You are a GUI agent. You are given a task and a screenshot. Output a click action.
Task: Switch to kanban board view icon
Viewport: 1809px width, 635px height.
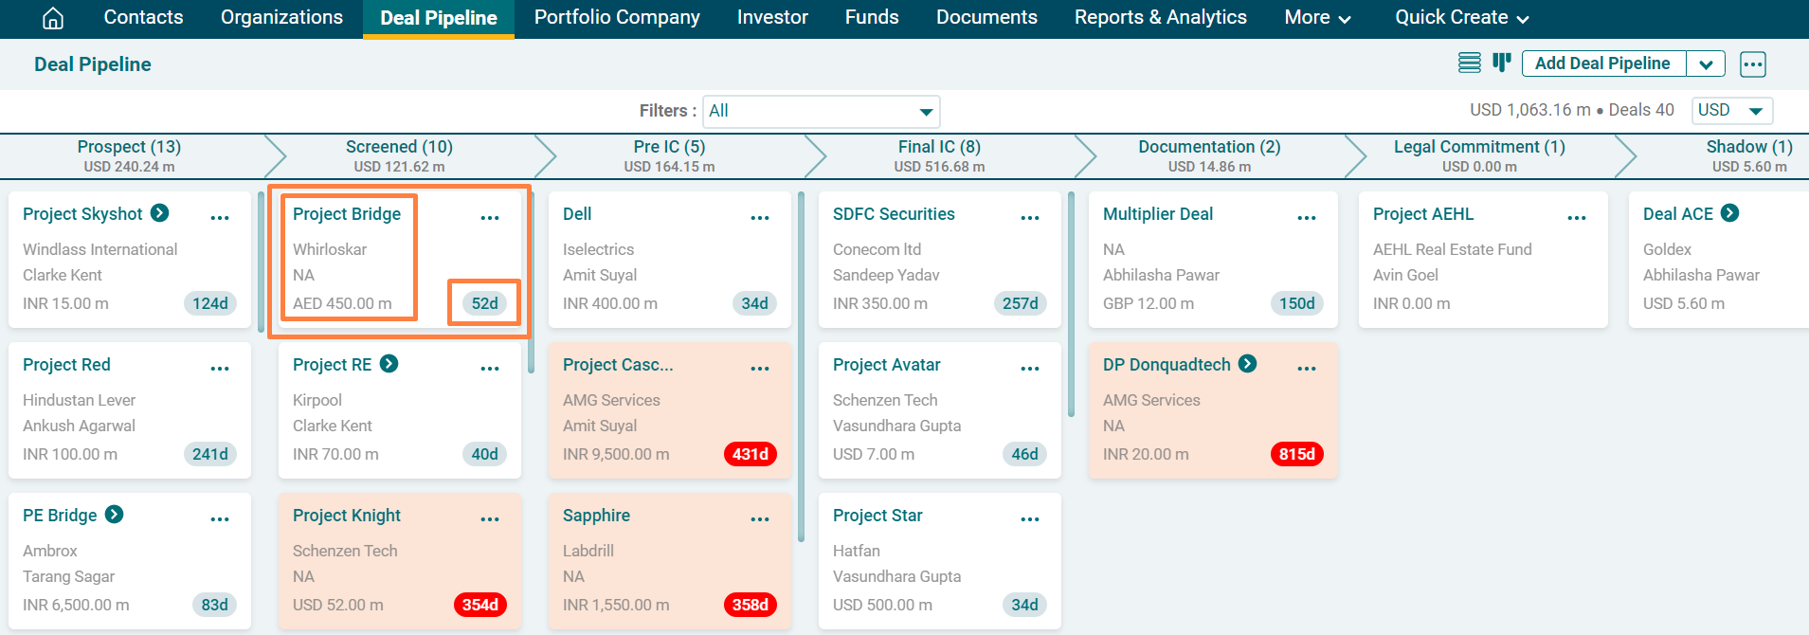[1501, 63]
